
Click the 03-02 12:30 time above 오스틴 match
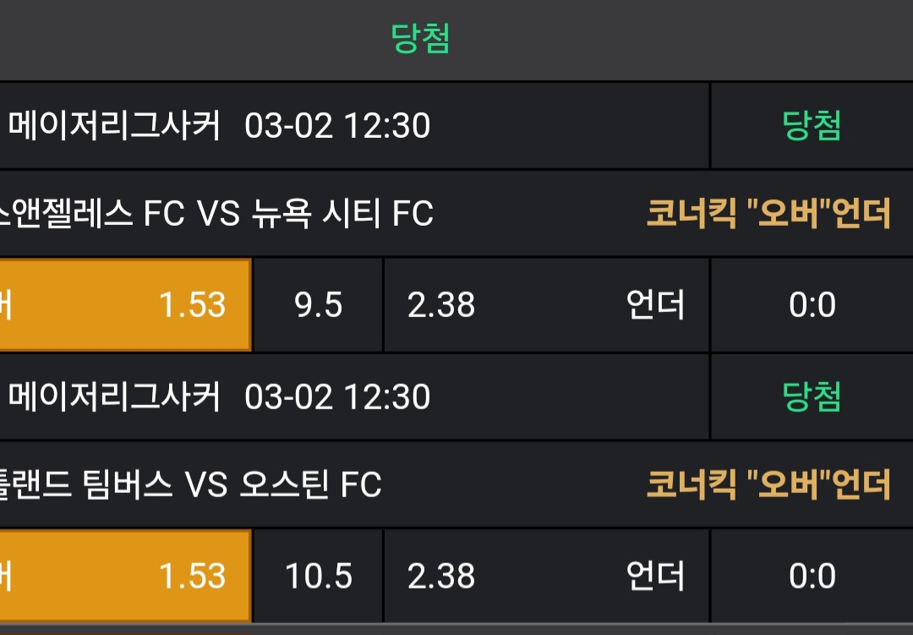click(x=337, y=397)
